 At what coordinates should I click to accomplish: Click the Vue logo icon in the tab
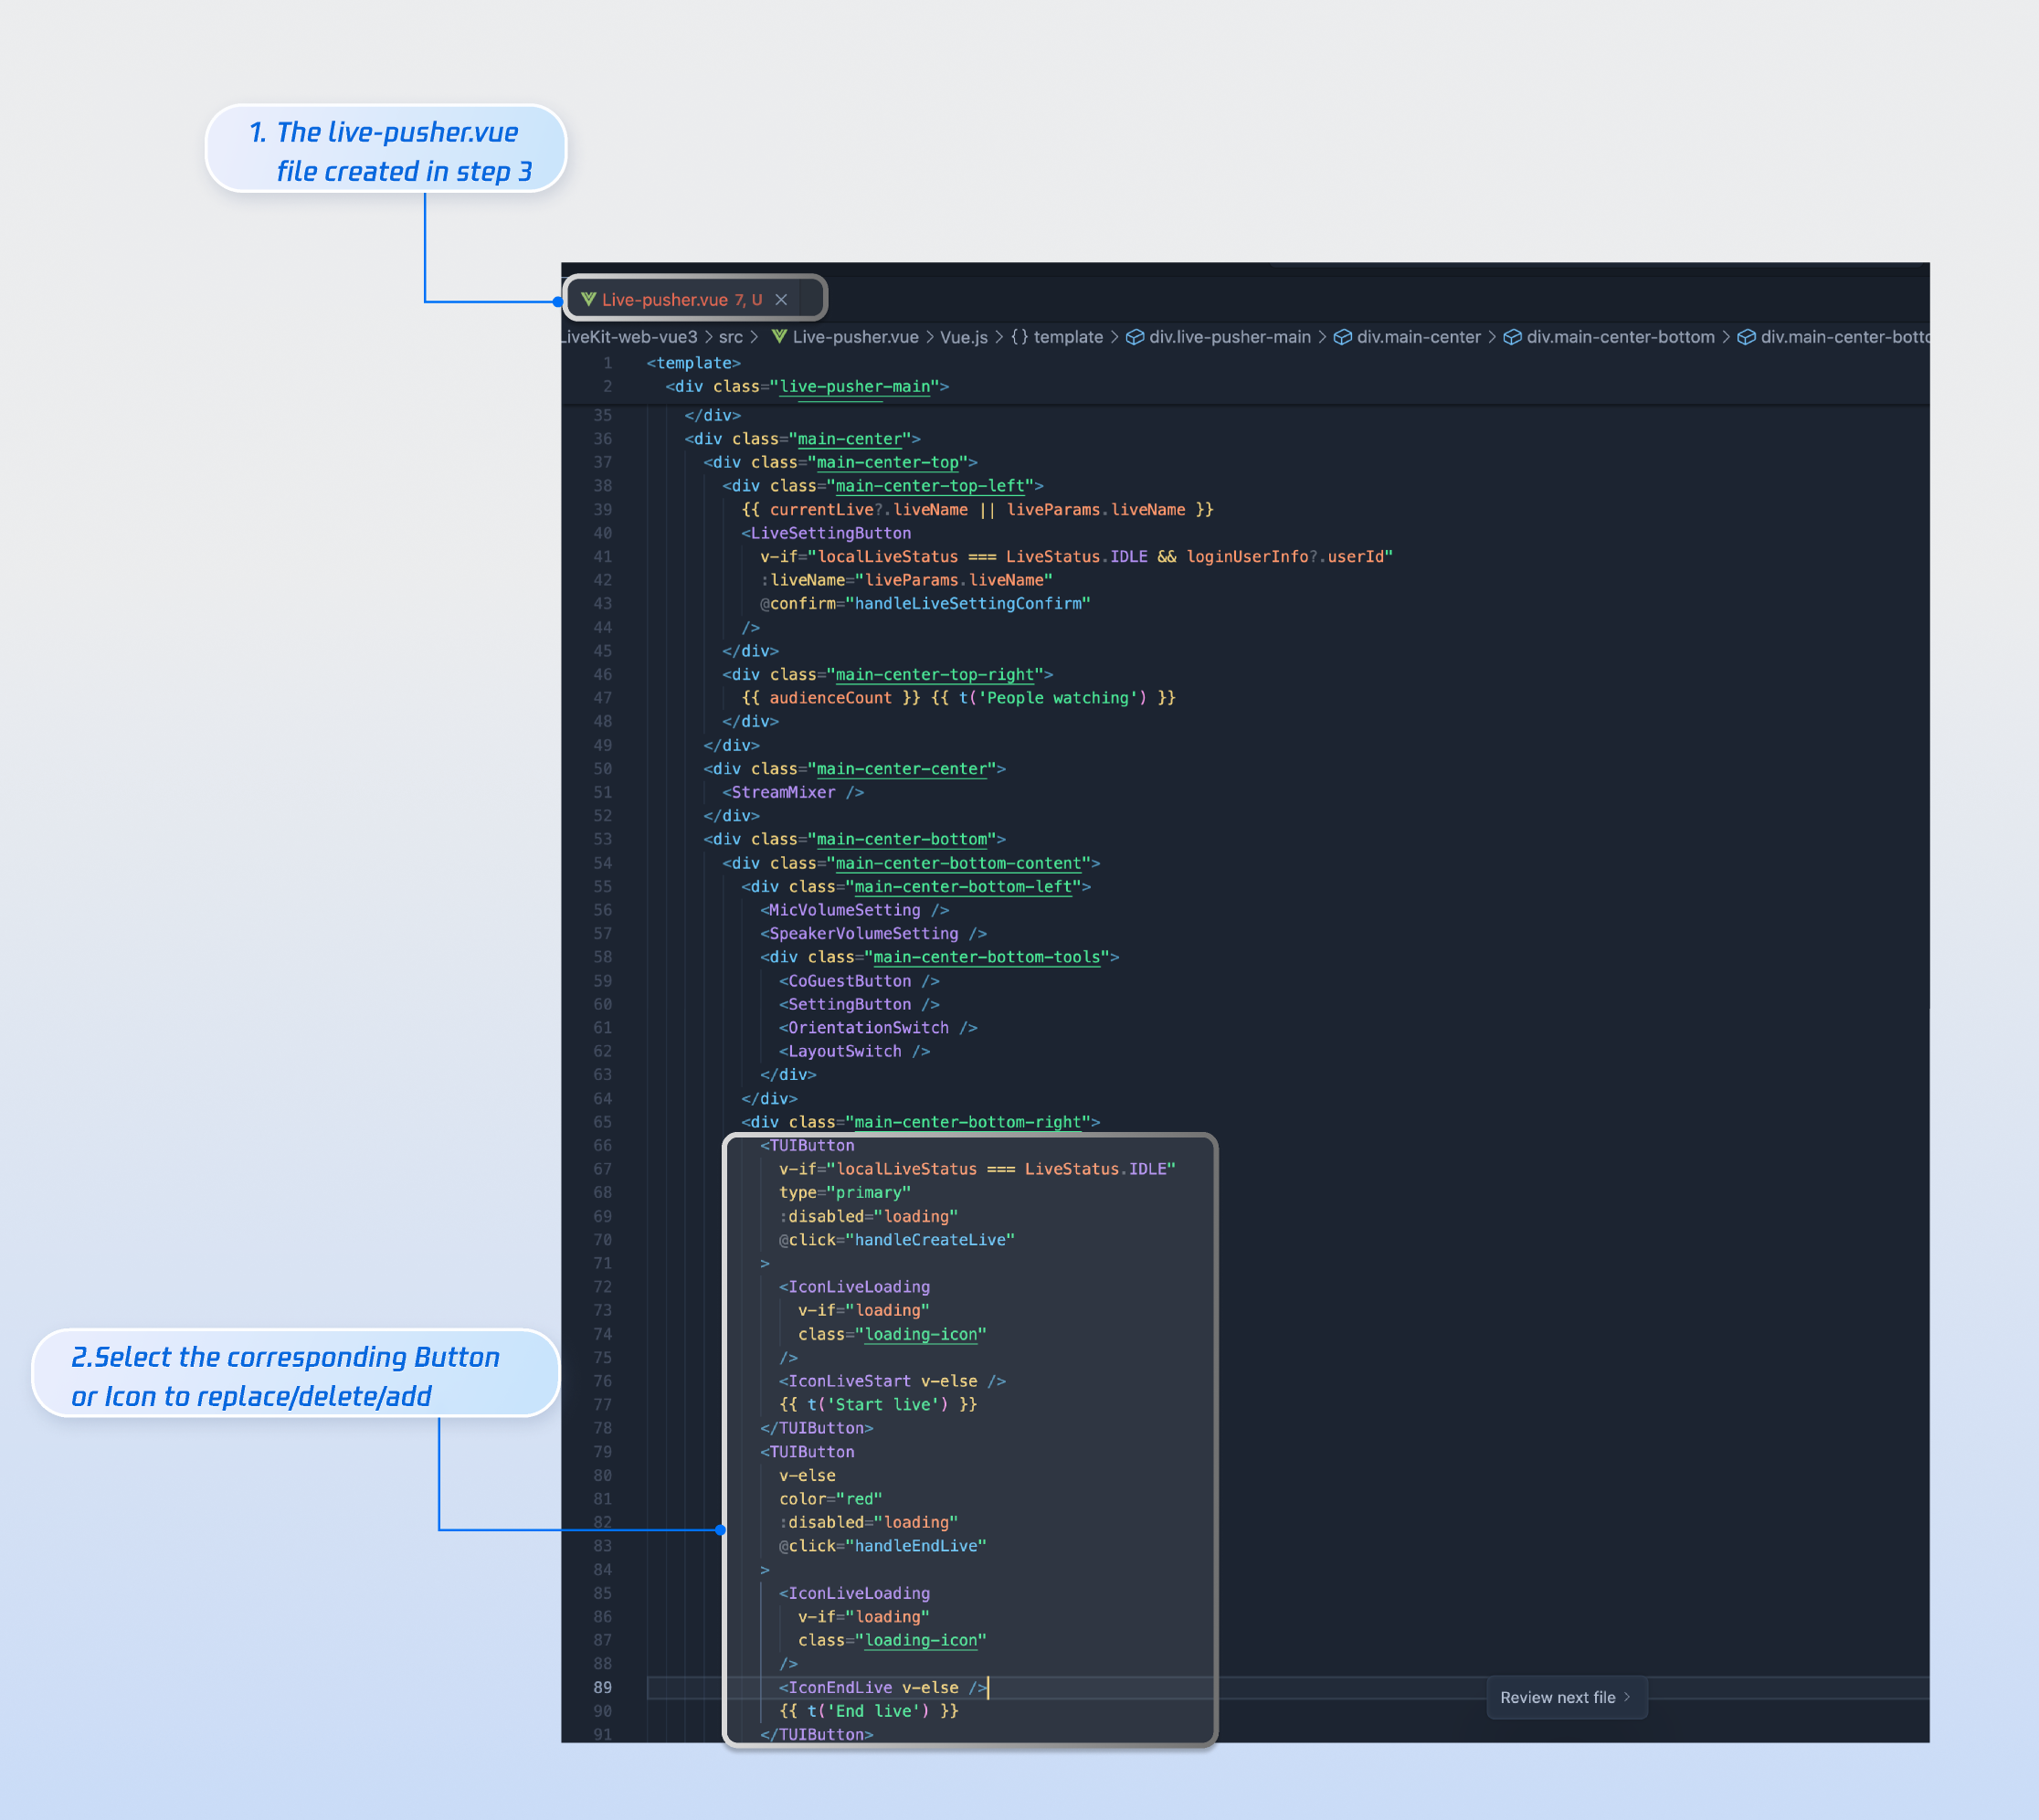pyautogui.click(x=589, y=299)
